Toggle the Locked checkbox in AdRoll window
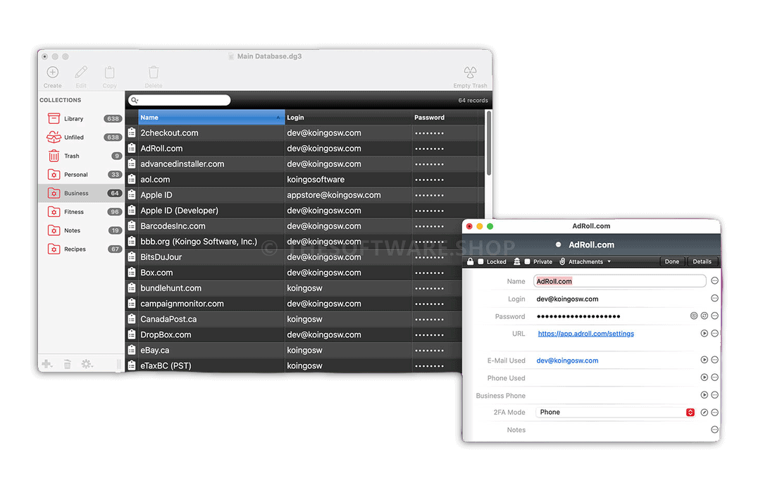The width and height of the screenshot is (775, 495). [480, 262]
